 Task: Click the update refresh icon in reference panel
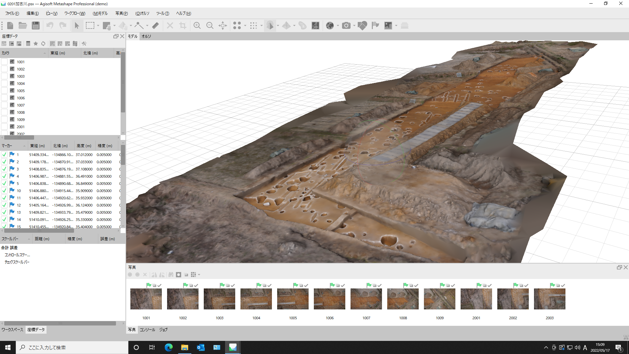point(43,44)
